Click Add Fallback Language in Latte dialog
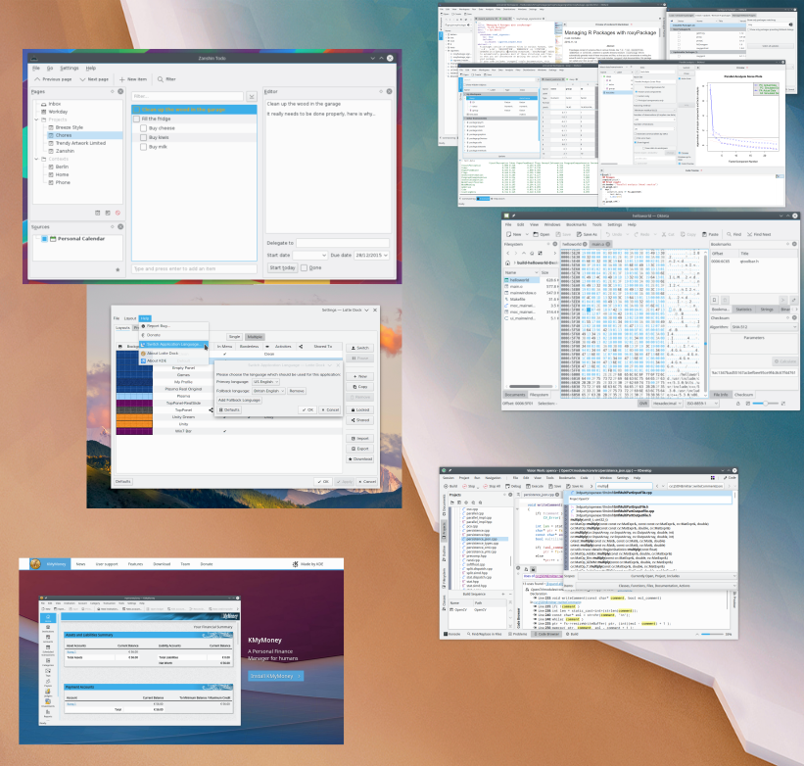This screenshot has width=804, height=766. tap(239, 400)
